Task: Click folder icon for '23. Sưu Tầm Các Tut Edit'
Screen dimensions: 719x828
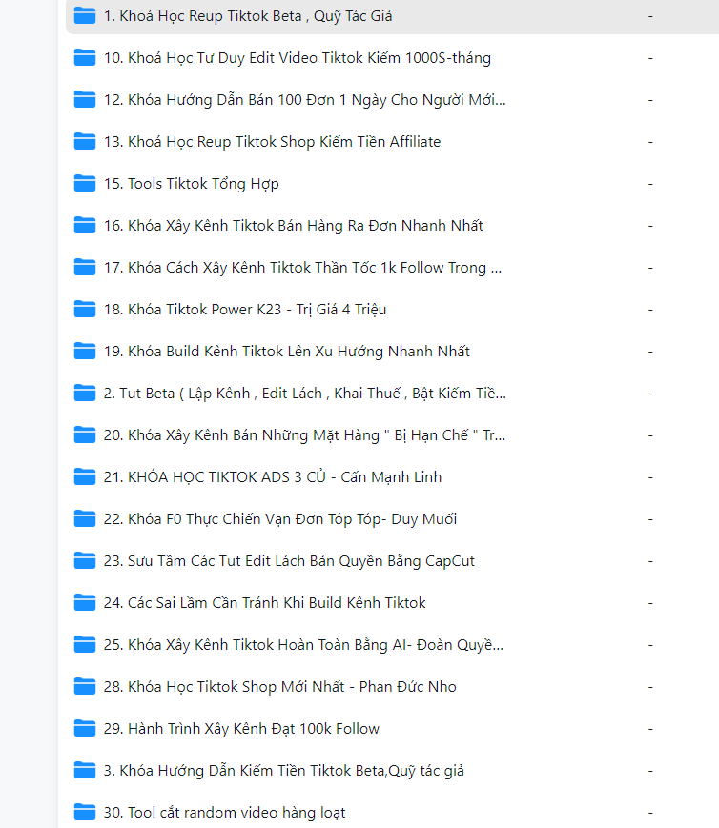Action: pyautogui.click(x=85, y=561)
